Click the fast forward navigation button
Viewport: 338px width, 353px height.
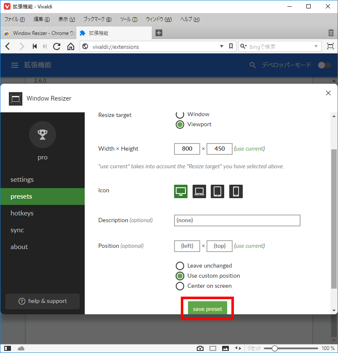(45, 47)
